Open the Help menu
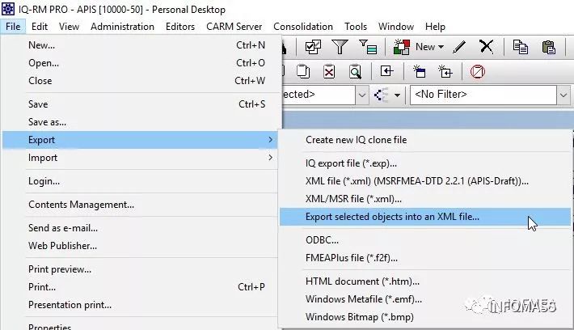Image resolution: width=574 pixels, height=330 pixels. coord(435,27)
